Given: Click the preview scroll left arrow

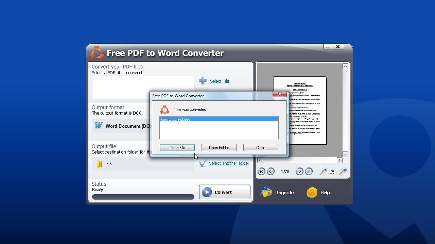Looking at the screenshot, I should [x=260, y=160].
